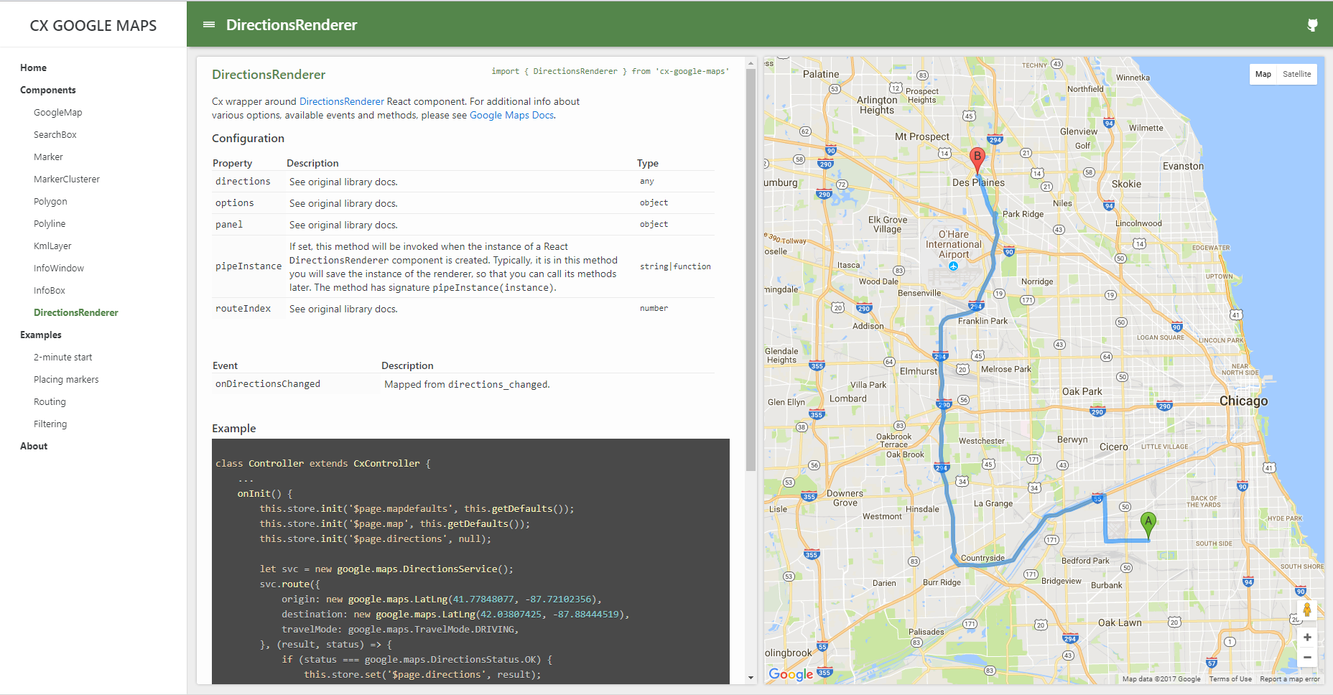
Task: Open the SearchBox component page
Action: (x=55, y=134)
